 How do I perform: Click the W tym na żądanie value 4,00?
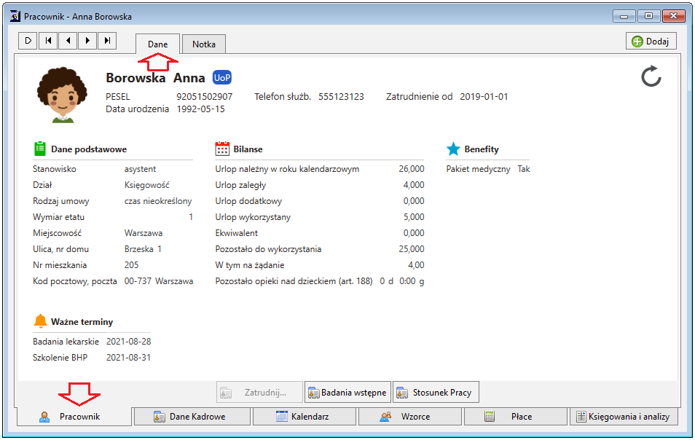click(x=416, y=265)
